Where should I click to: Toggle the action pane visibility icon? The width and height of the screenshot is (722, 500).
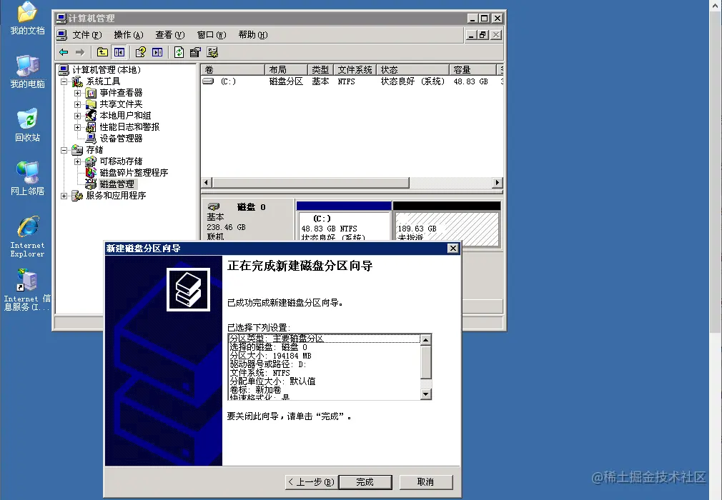(158, 51)
